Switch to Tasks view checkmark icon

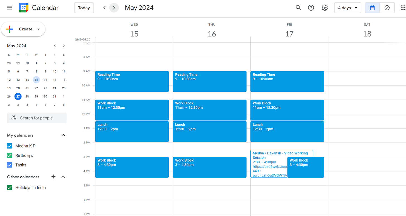click(387, 8)
